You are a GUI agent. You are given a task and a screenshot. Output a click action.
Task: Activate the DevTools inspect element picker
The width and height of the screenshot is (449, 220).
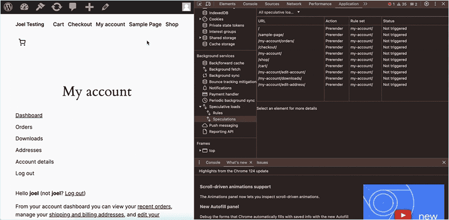pos(200,4)
